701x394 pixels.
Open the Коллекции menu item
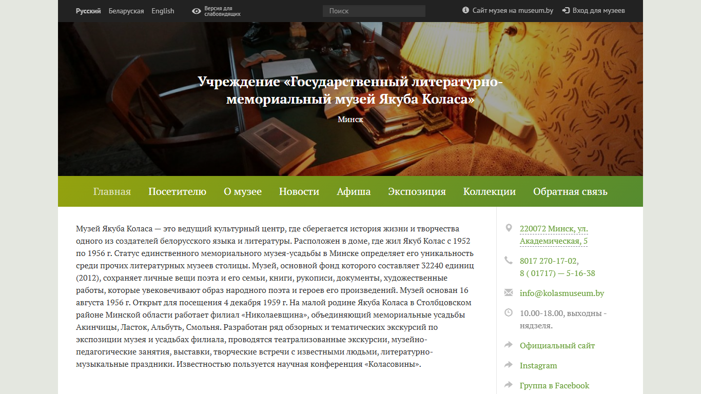coord(490,192)
